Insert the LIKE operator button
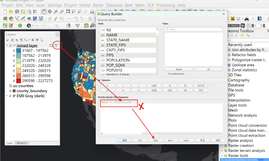The image size is (269, 161). [154, 86]
